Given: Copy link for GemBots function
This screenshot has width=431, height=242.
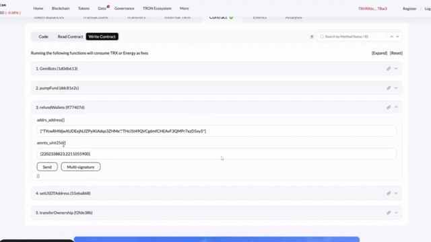Looking at the screenshot, I should (389, 69).
